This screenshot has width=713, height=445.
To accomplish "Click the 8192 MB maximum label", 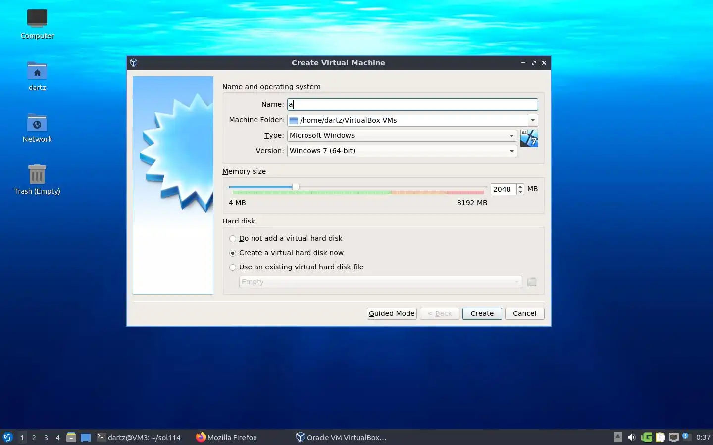I will pos(472,203).
